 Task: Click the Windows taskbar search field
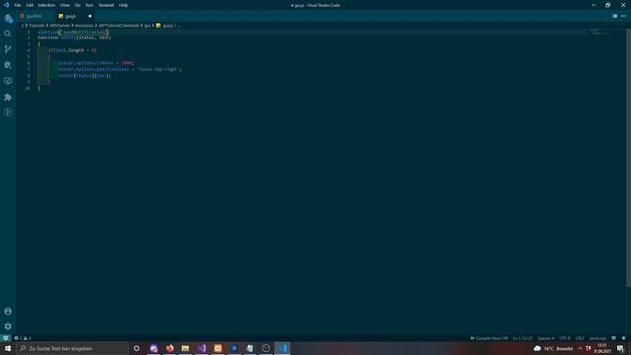pyautogui.click(x=72, y=348)
